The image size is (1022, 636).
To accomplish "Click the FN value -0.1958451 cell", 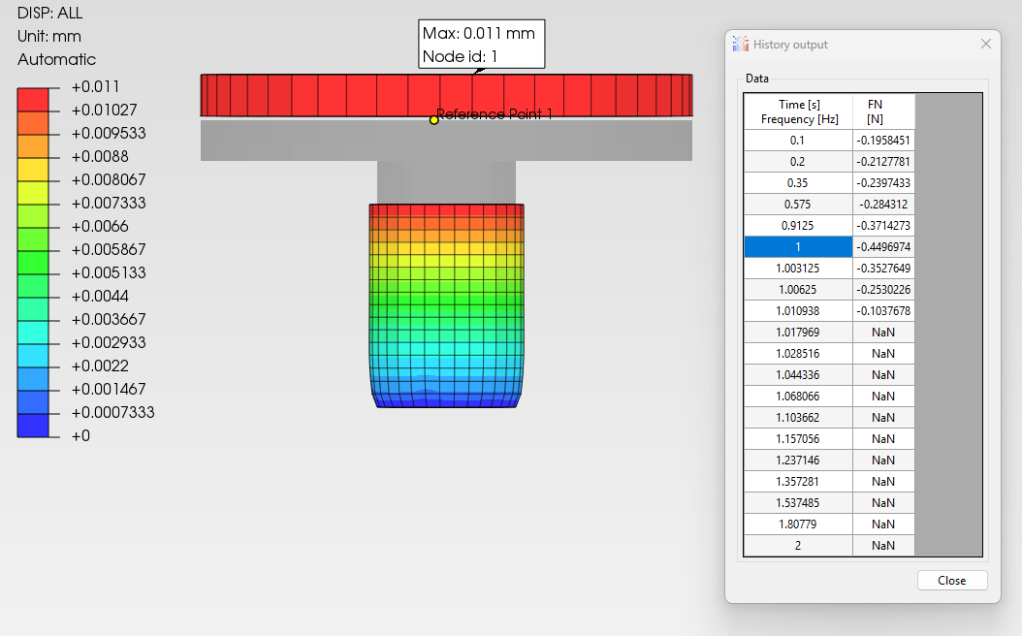I will [882, 141].
